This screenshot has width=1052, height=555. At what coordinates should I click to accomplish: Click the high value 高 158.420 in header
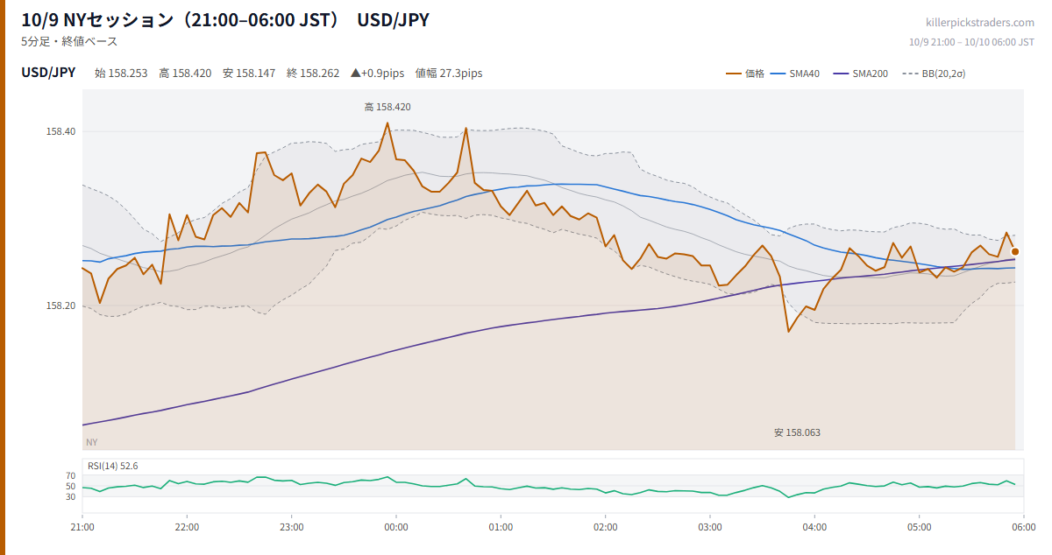pos(185,74)
